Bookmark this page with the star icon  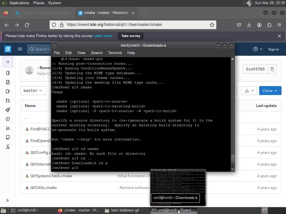[x=212, y=25]
